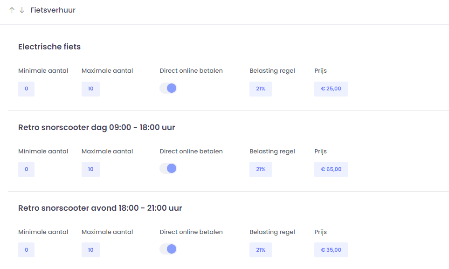Toggle online betalen for snorscooter avond
Screen dimensions: 449x269
tap(168, 249)
